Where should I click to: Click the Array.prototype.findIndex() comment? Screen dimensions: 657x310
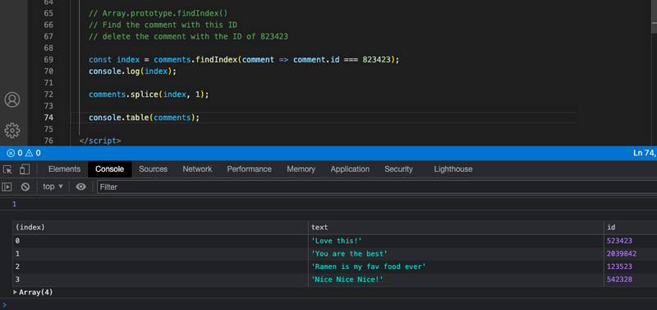click(x=158, y=13)
